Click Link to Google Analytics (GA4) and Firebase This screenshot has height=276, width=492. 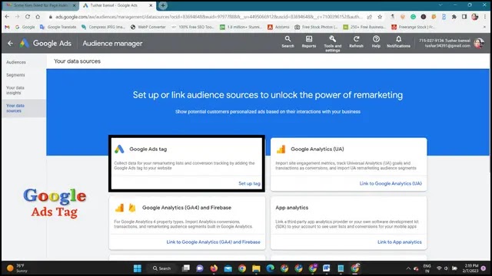pyautogui.click(x=213, y=242)
